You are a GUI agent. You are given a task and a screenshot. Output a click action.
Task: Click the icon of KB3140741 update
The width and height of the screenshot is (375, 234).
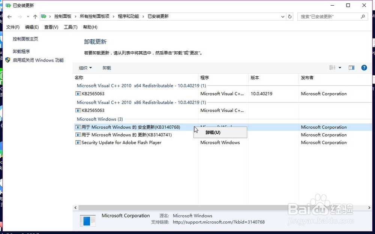[x=78, y=135]
